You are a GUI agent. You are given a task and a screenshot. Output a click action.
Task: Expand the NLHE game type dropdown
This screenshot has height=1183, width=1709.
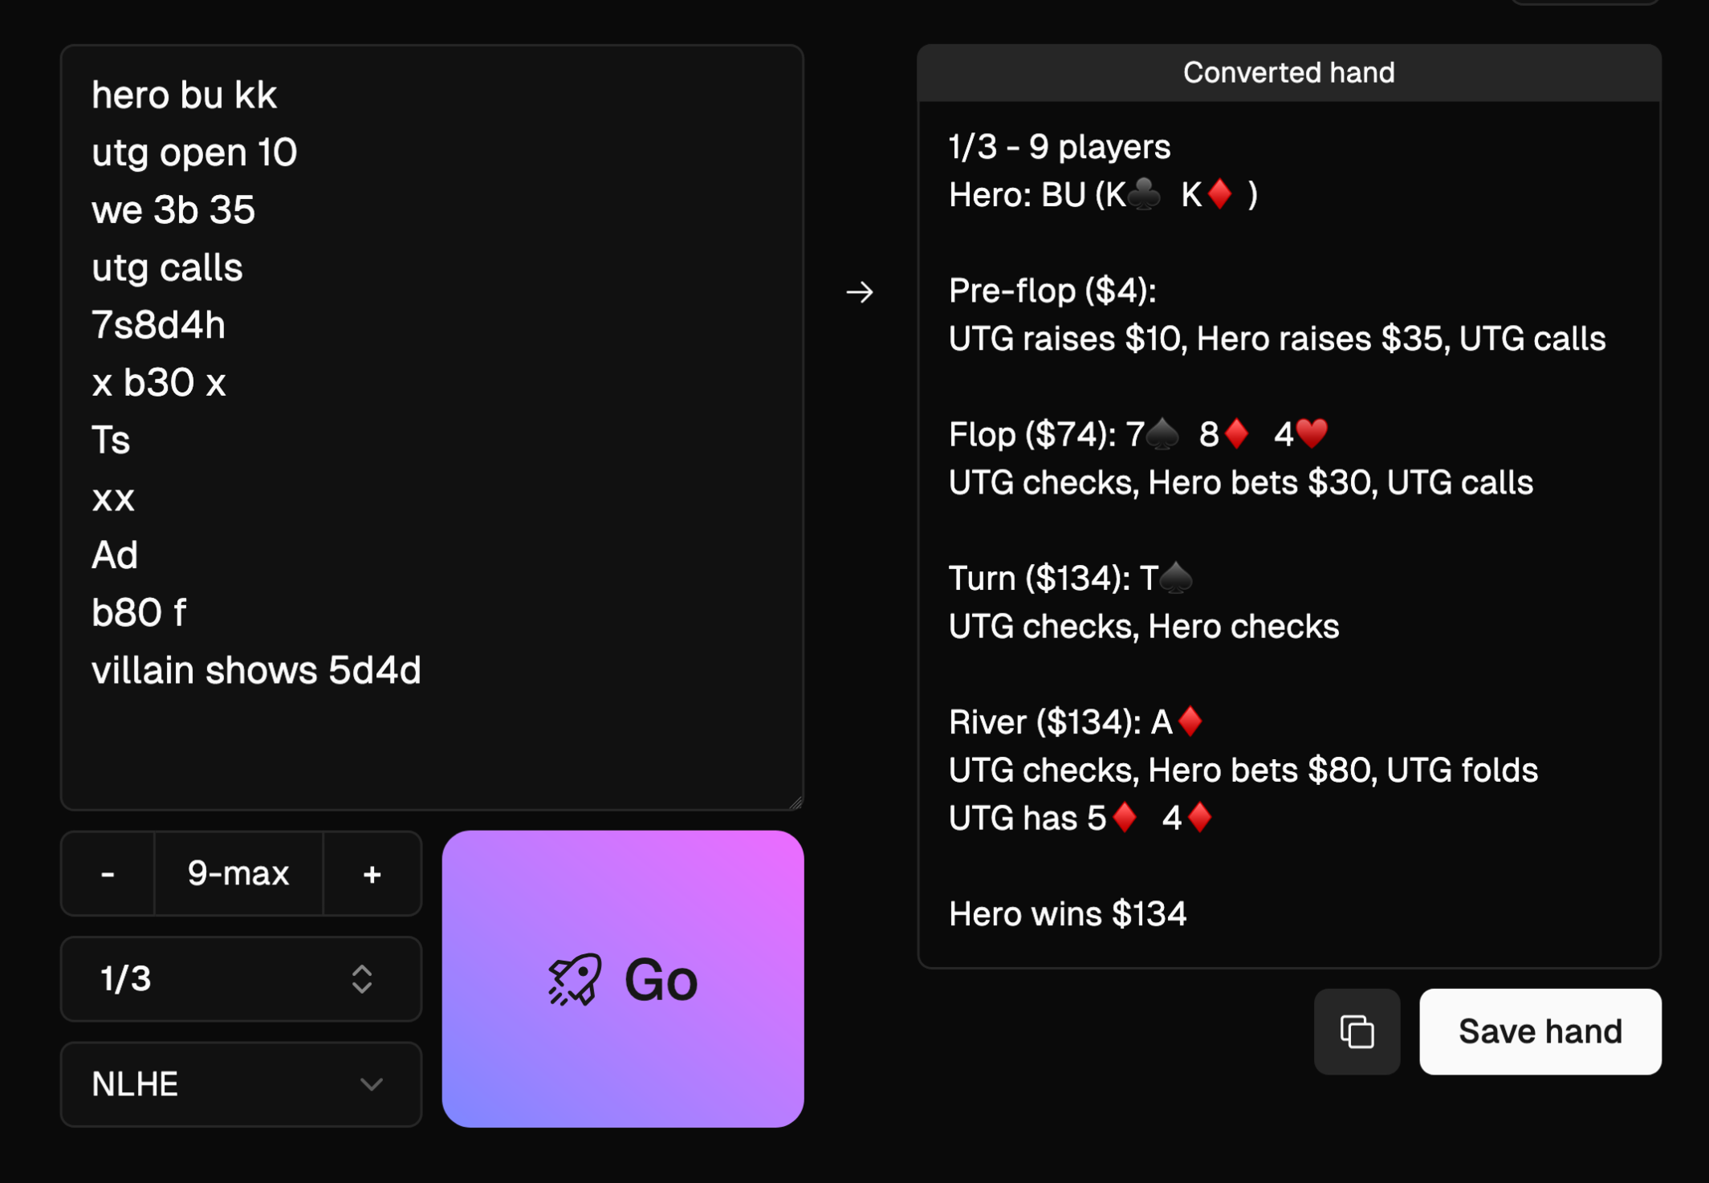241,1084
